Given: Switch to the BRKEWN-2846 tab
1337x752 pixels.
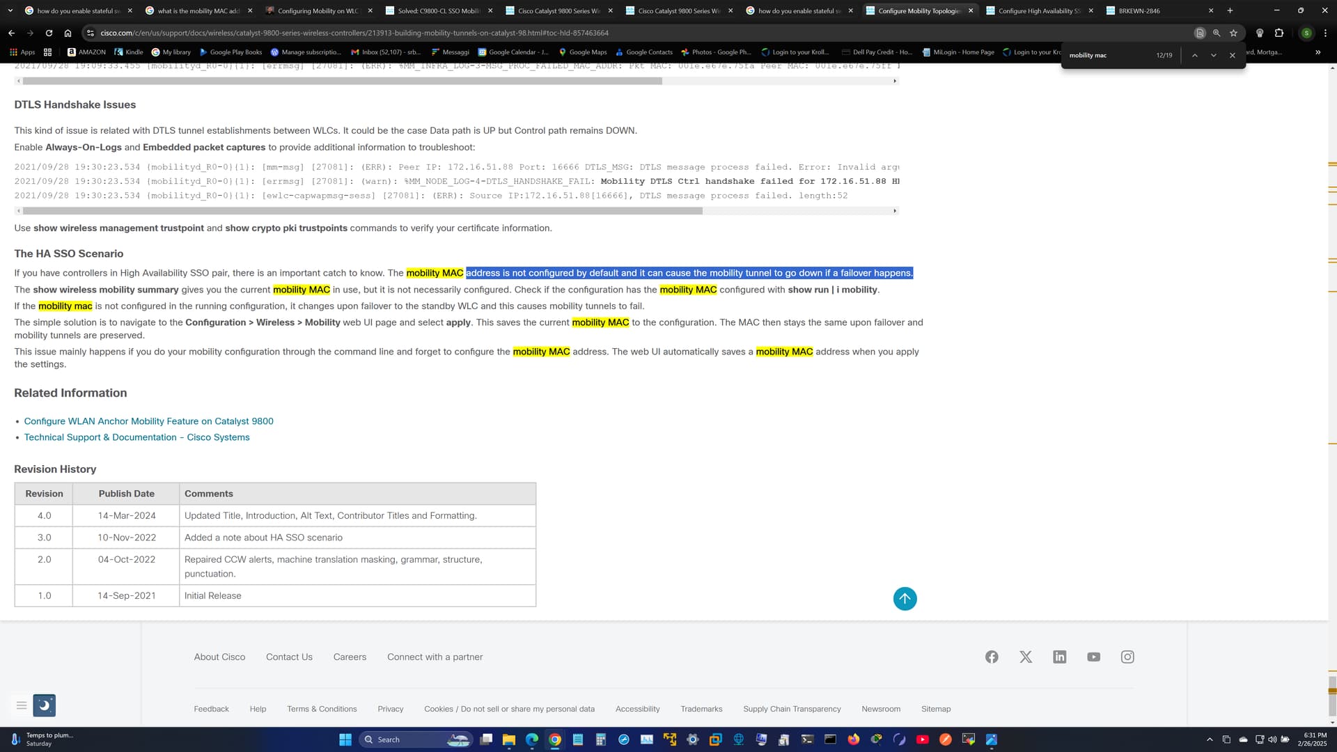Looking at the screenshot, I should coord(1159,10).
